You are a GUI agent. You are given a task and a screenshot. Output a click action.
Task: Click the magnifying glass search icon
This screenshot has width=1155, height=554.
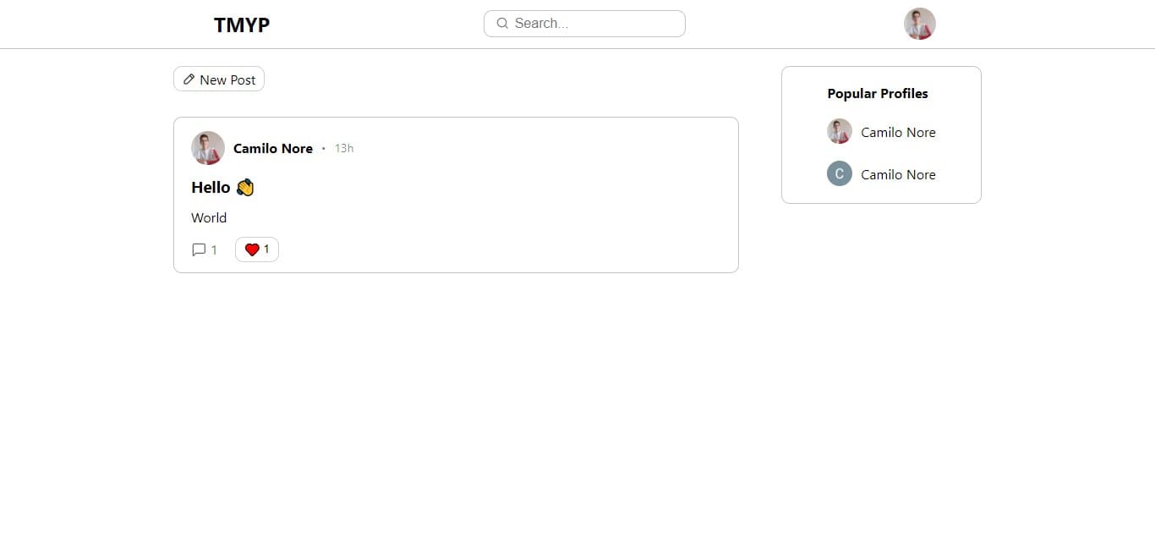[x=502, y=24]
